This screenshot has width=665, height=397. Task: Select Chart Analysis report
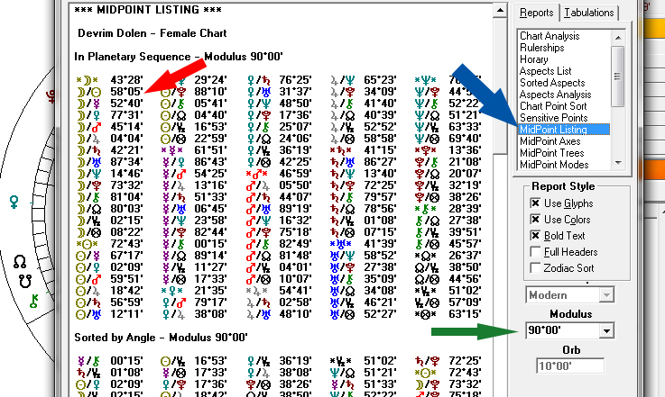pos(550,36)
